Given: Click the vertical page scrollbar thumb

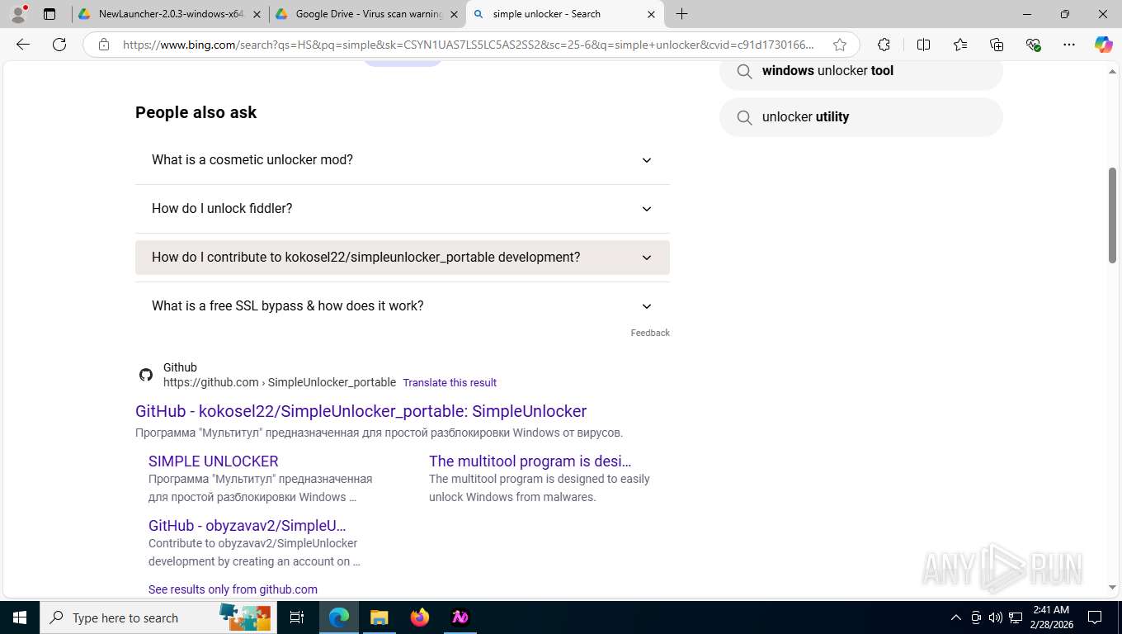Looking at the screenshot, I should (1112, 215).
